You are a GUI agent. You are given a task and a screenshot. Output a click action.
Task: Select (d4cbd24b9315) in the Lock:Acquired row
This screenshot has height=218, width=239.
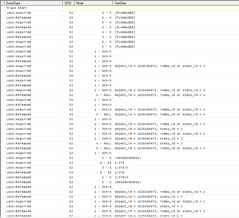coord(128,158)
